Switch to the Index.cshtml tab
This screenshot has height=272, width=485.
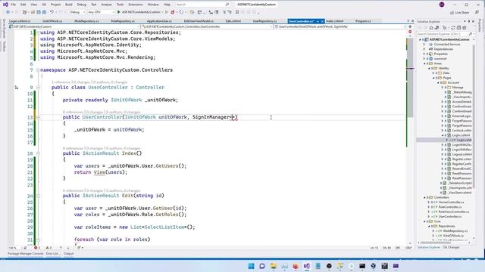point(334,21)
